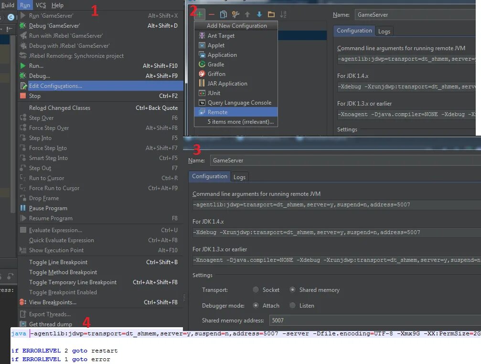Click the java -agentlib command line text

click(x=246, y=333)
